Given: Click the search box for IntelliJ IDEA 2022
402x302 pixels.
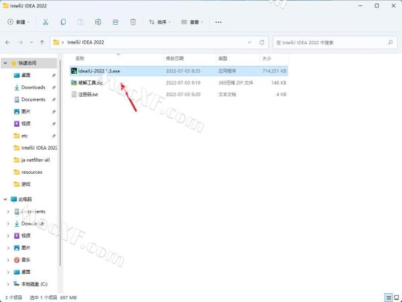Looking at the screenshot, I should point(335,42).
